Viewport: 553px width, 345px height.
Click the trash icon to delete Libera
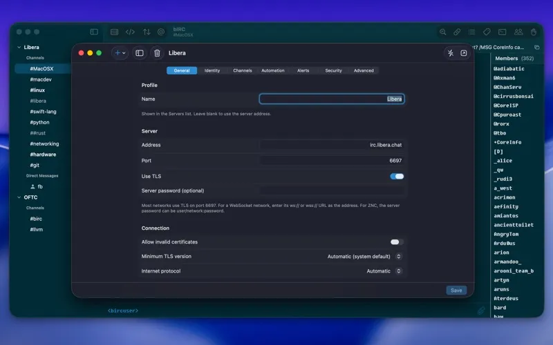tap(158, 53)
